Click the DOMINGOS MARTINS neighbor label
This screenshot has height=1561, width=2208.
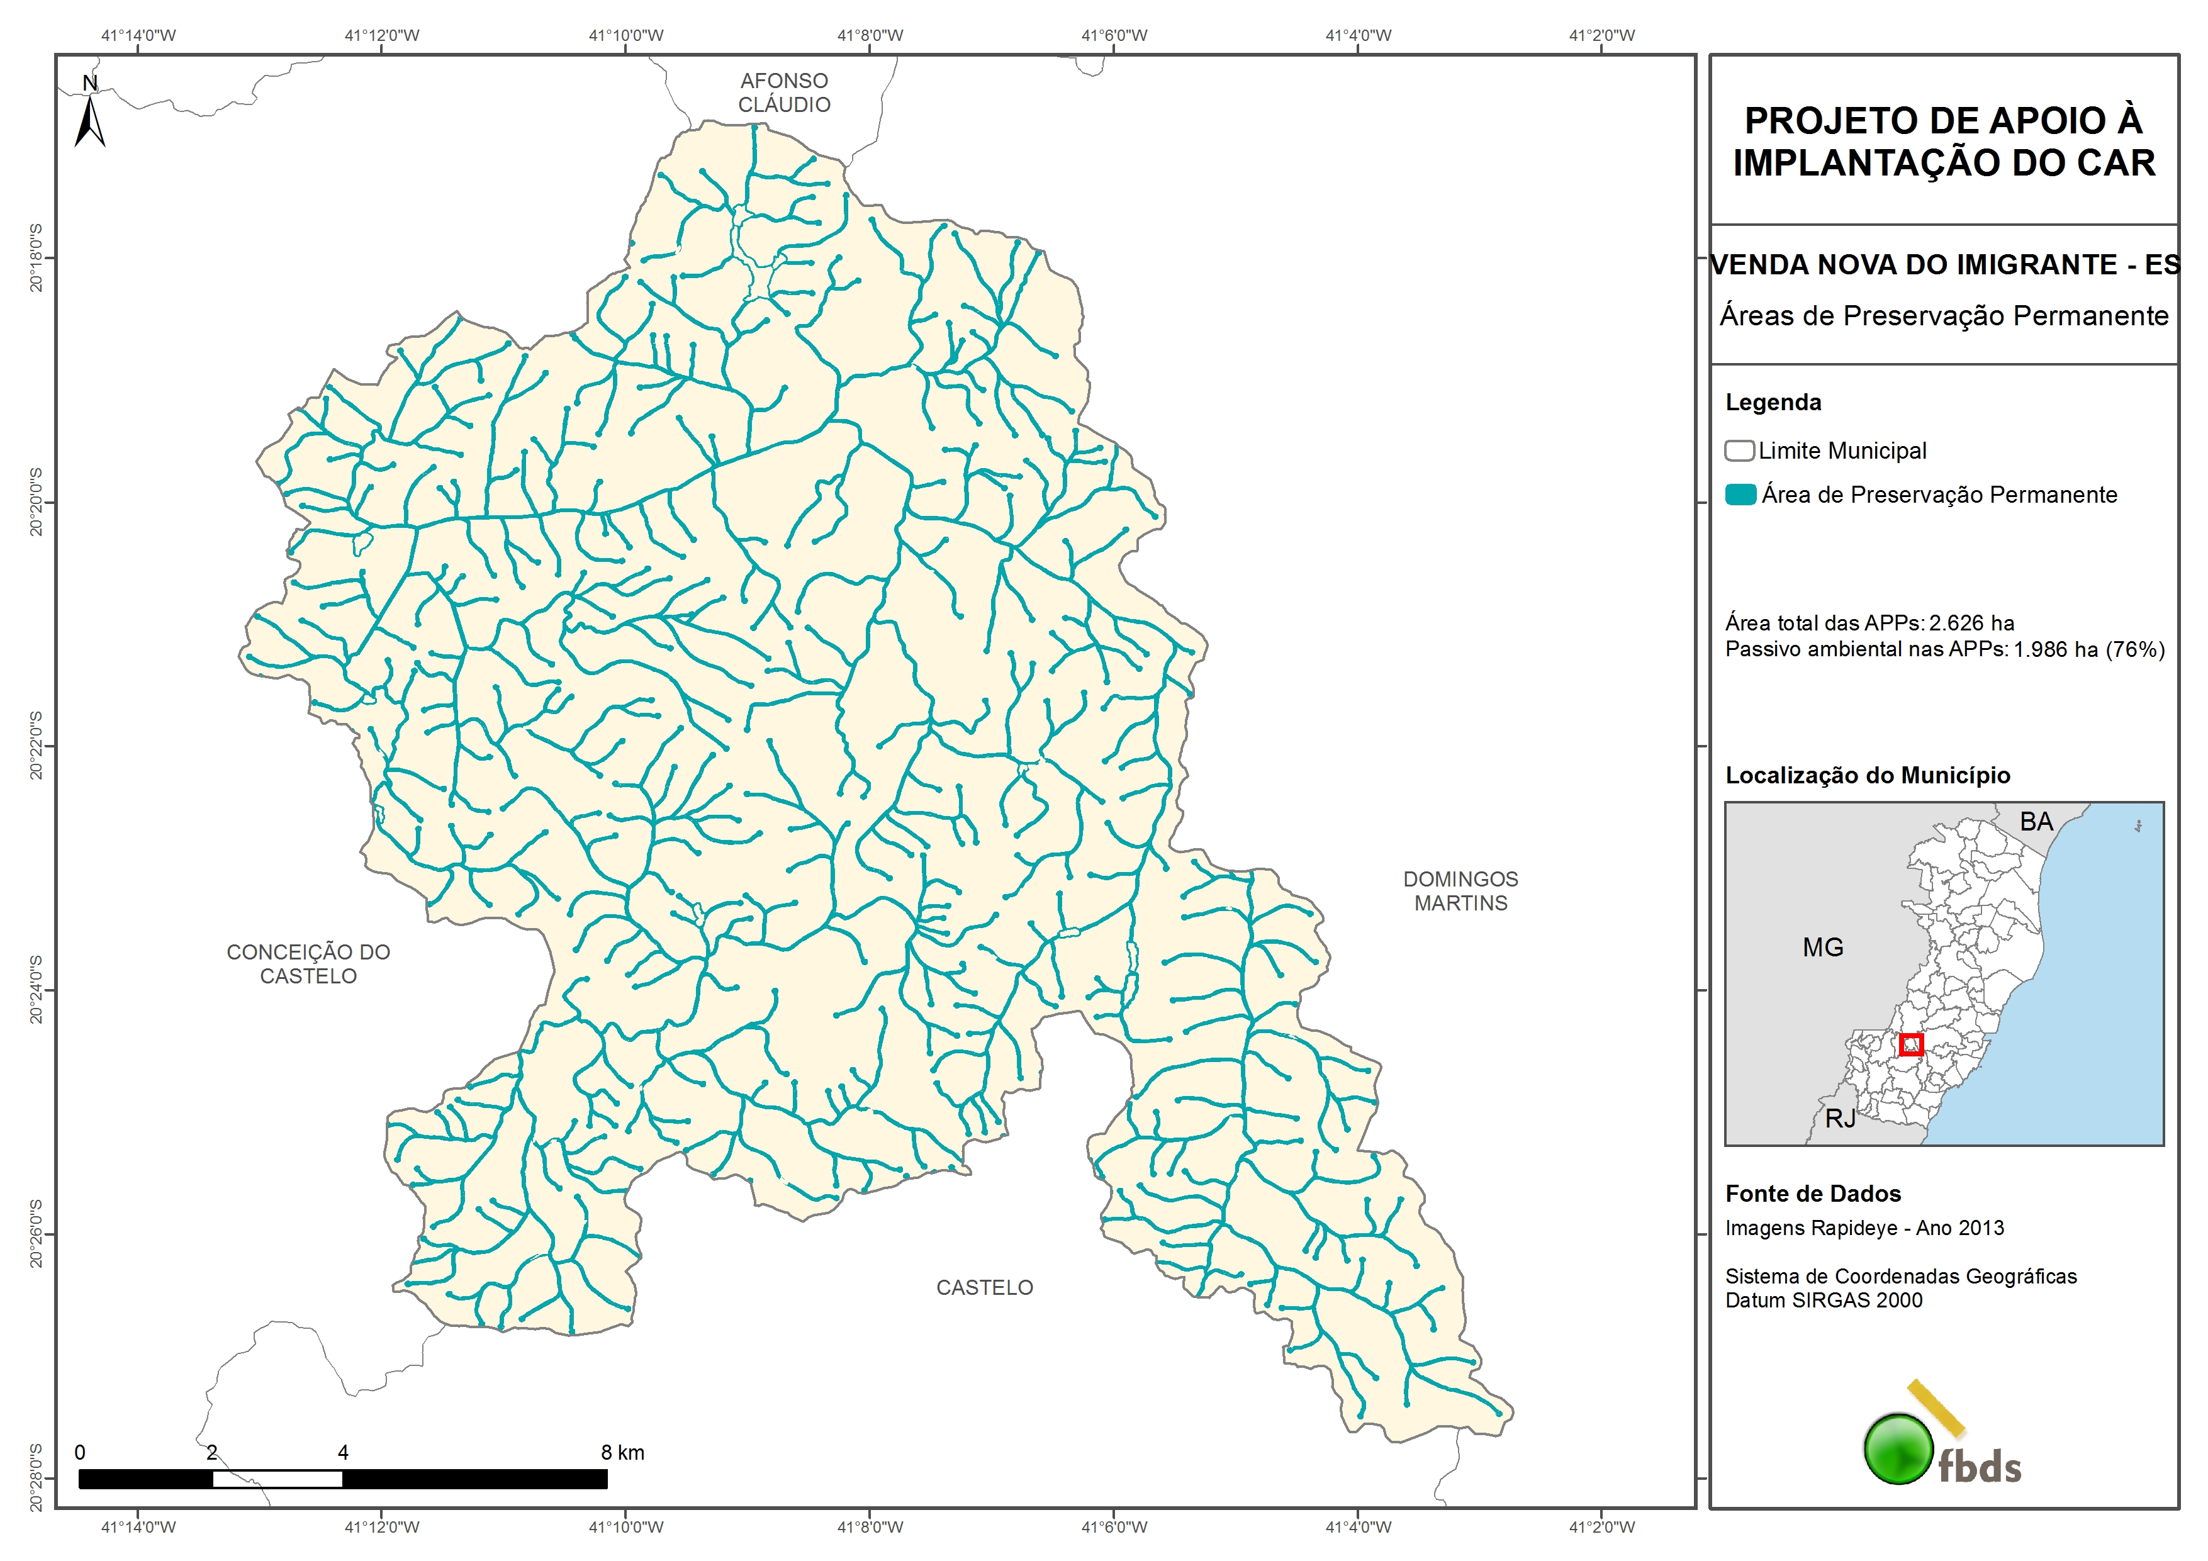1460,891
